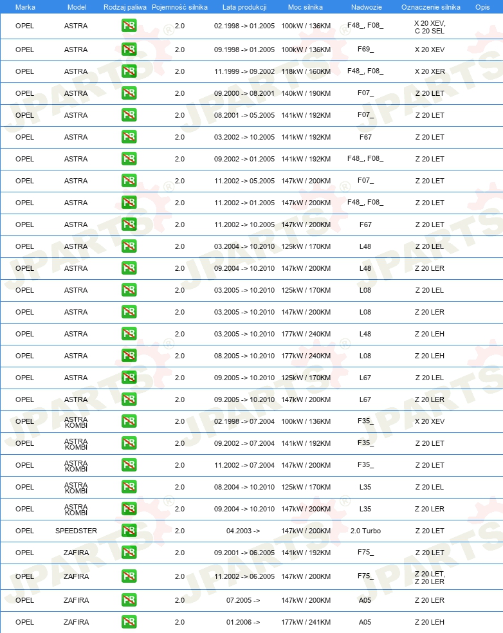Select the Z 20 LET, Z 20 LER engine cell
The image size is (503, 633).
pos(430,578)
